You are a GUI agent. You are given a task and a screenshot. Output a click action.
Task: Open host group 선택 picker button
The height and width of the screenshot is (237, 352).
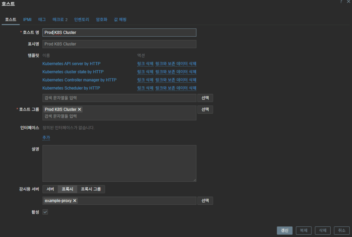205,109
